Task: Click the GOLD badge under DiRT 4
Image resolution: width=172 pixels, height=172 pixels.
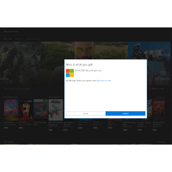Action: click(x=110, y=128)
